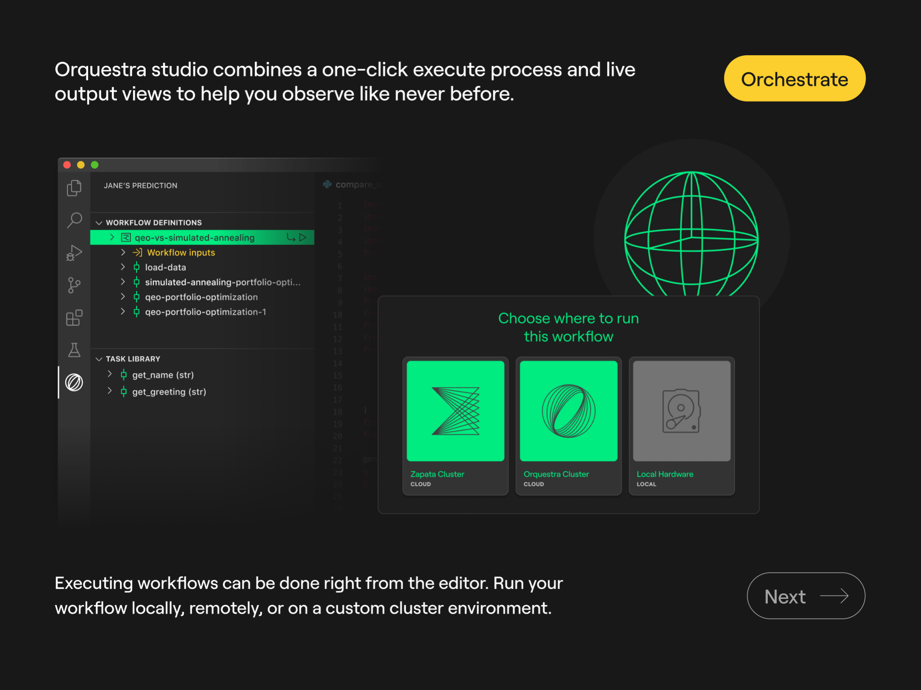Click the green maximize window dot
The width and height of the screenshot is (921, 690).
95,165
